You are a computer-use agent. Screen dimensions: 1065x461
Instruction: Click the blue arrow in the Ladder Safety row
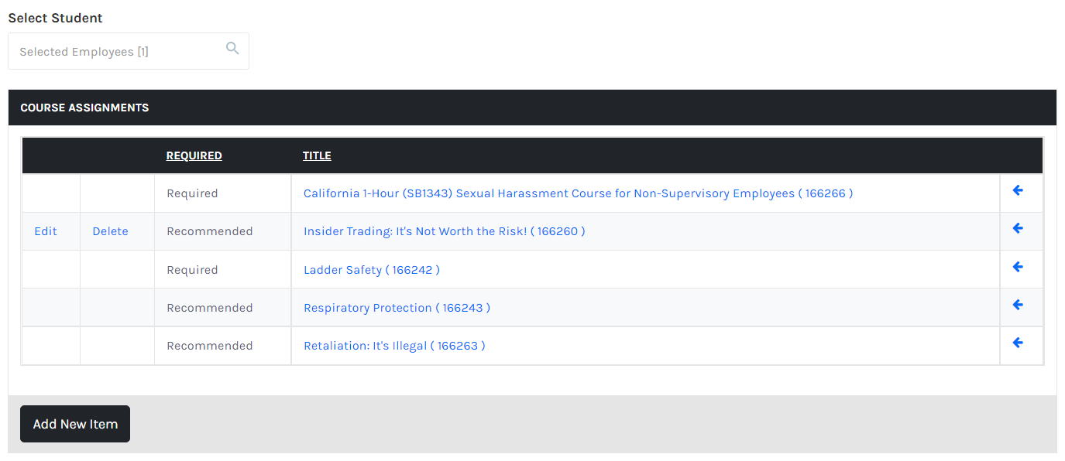tap(1018, 267)
